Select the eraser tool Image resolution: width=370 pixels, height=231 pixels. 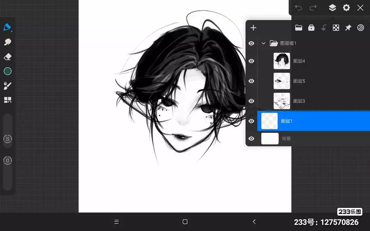(7, 57)
